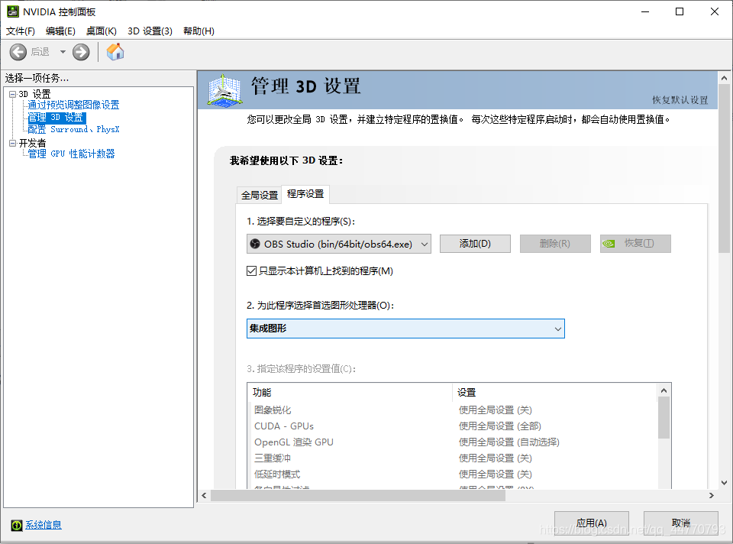
Task: Click the 恢复(T) button
Action: pos(635,244)
